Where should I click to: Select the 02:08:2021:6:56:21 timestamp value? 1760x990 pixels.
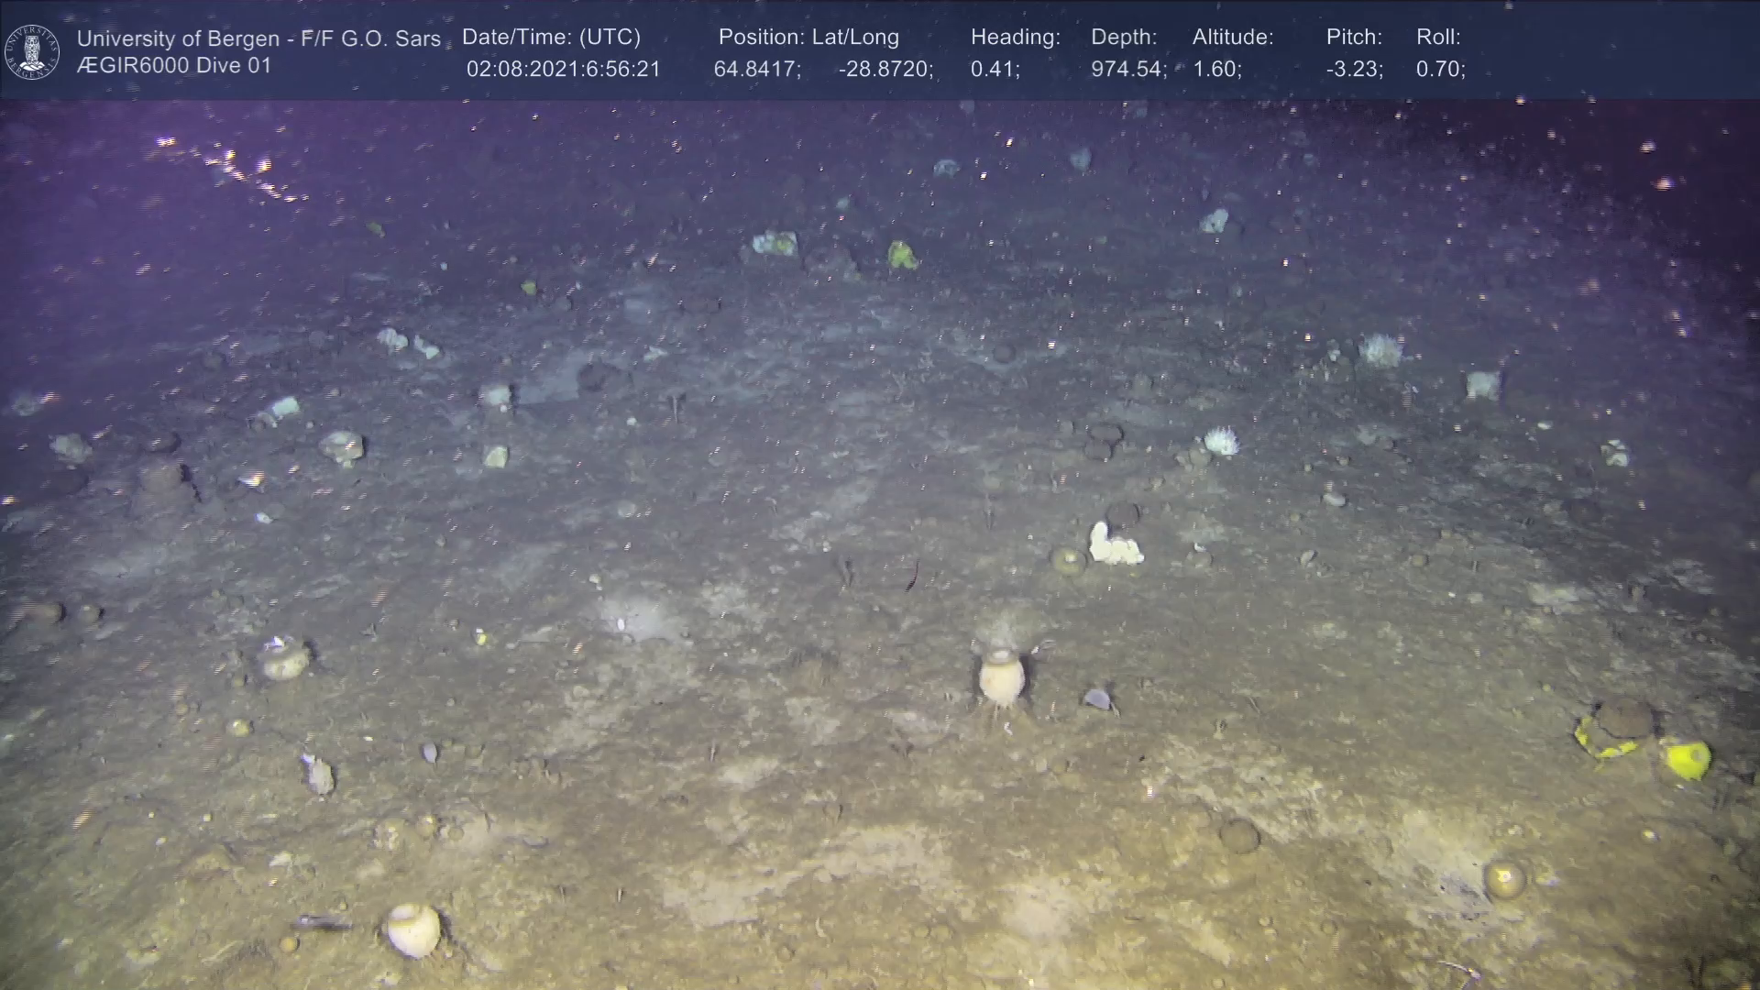pos(563,70)
